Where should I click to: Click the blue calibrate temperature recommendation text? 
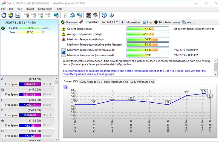134,73
